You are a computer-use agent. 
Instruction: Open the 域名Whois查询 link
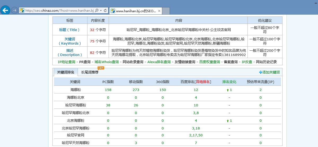click(107, 62)
